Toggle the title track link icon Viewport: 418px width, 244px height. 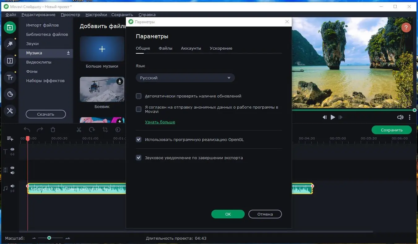[12, 154]
